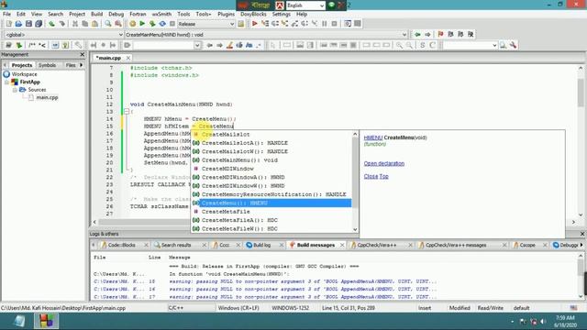Click the Find magnifier icon
This screenshot has width=587, height=330.
[x=108, y=24]
